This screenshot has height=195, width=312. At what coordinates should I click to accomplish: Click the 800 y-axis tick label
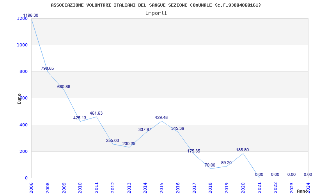point(24,72)
